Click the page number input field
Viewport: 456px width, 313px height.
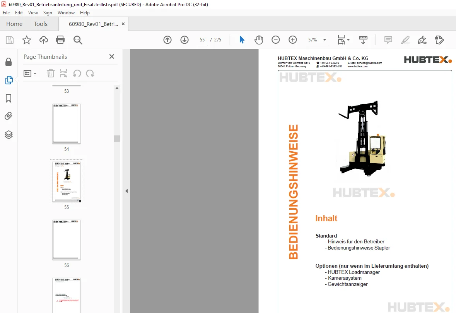pos(202,40)
